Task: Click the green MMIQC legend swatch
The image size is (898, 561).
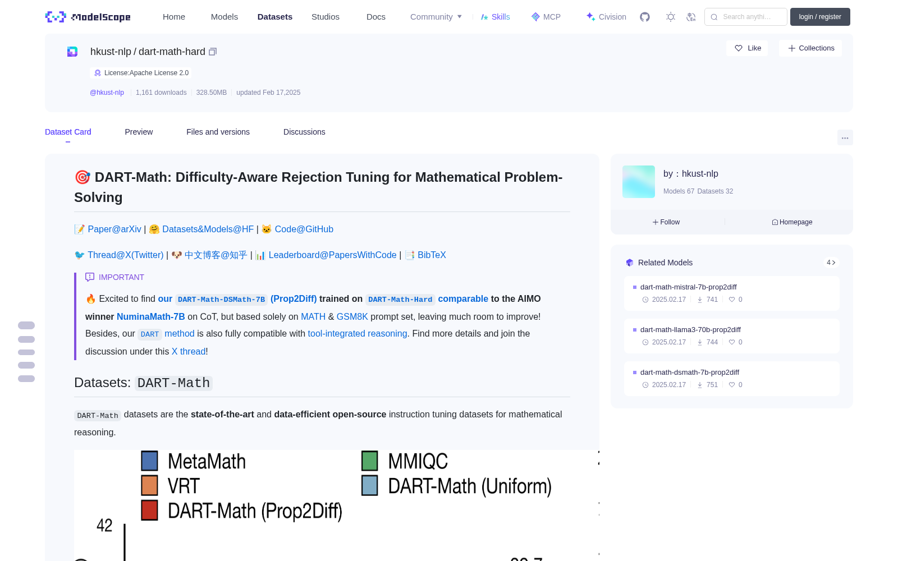Action: 370,461
